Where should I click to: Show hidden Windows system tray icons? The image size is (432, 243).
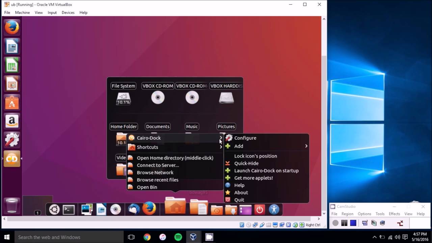coord(375,237)
